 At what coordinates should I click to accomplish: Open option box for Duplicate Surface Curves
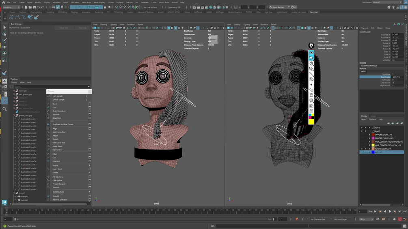(x=90, y=124)
